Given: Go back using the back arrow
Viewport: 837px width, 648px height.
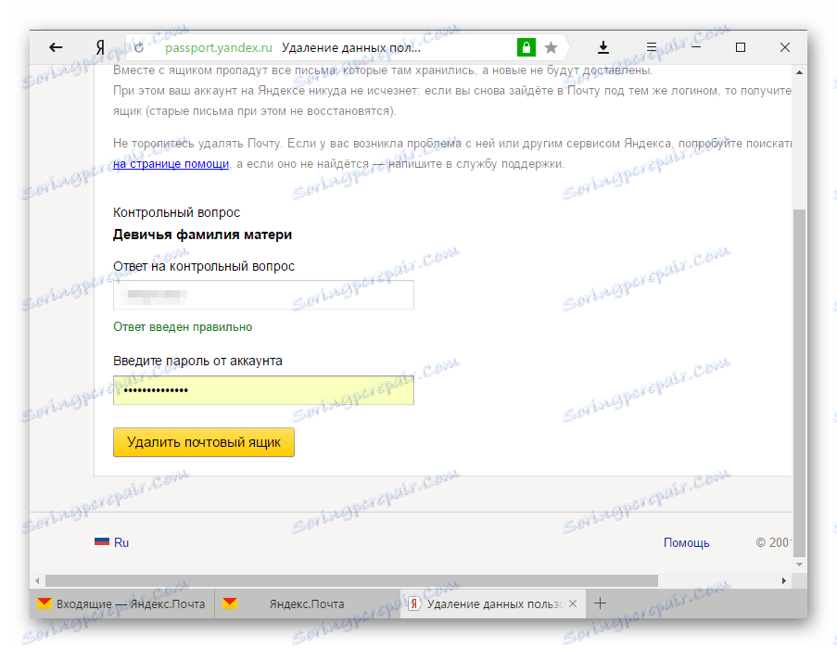Looking at the screenshot, I should (56, 47).
